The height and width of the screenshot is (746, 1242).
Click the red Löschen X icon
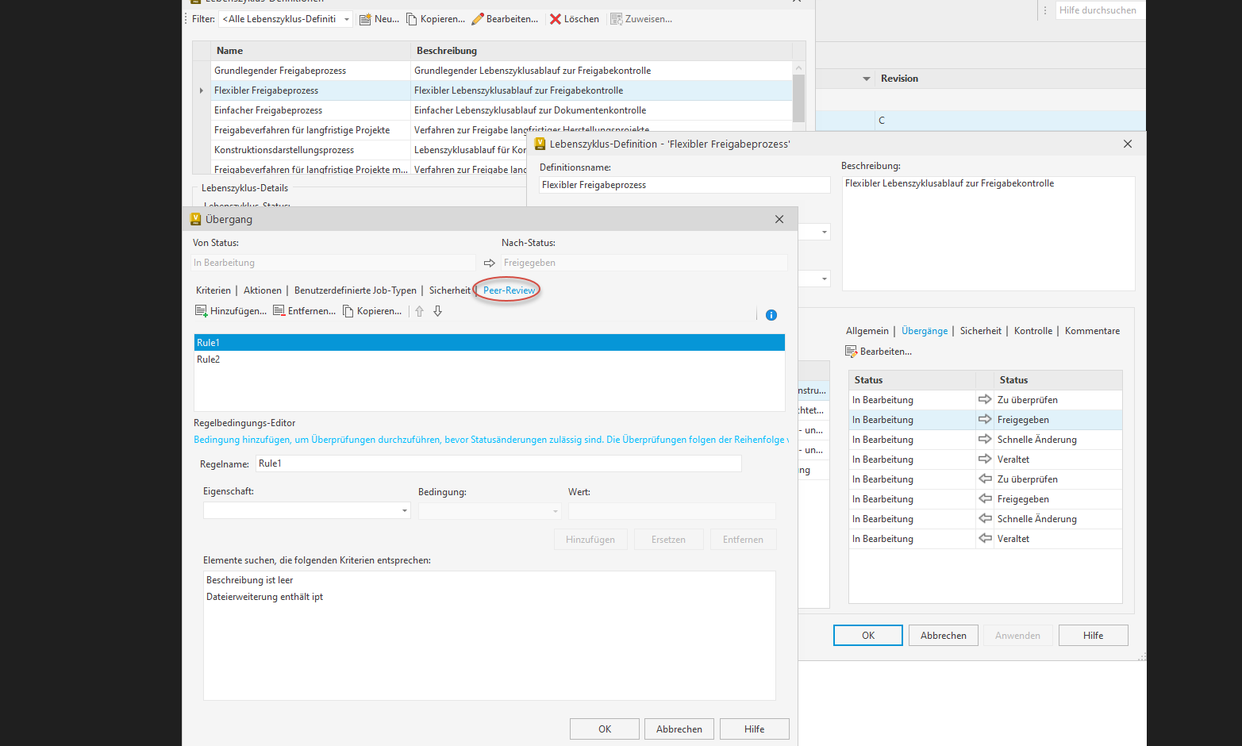coord(556,19)
